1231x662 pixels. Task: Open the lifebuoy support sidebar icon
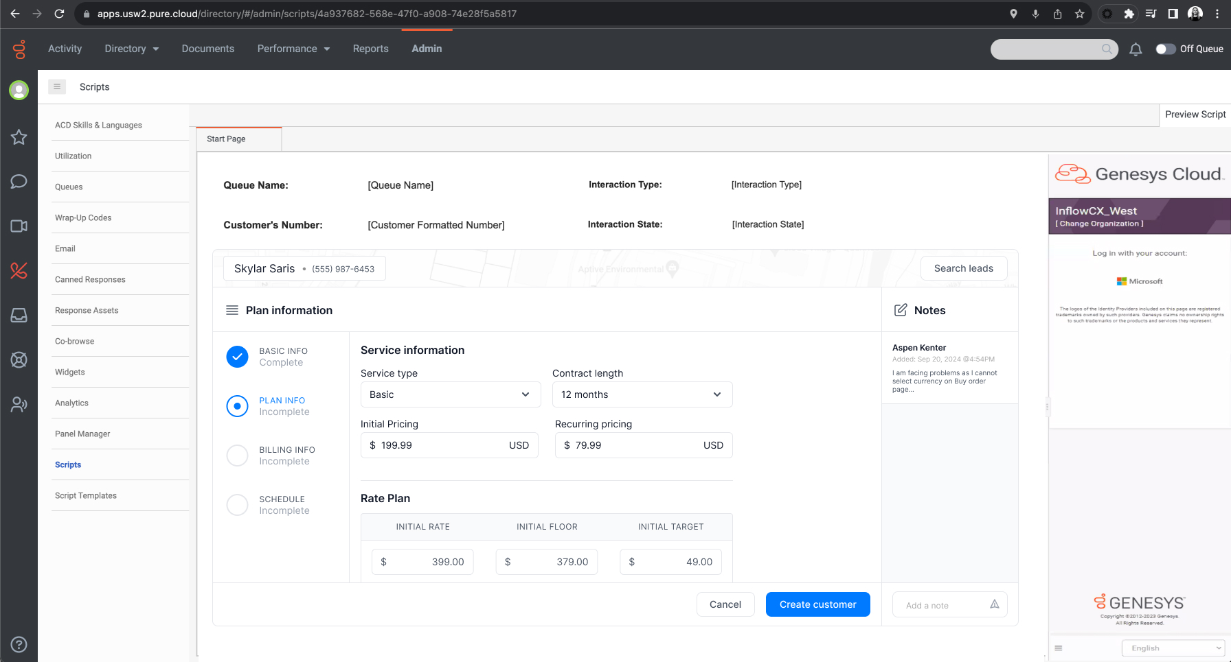19,359
